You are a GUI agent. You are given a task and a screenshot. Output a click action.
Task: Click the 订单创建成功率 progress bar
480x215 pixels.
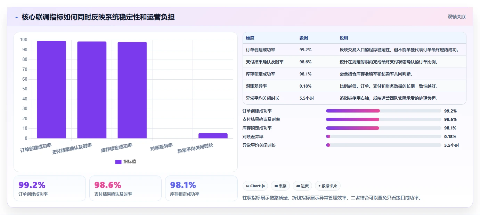click(x=383, y=111)
